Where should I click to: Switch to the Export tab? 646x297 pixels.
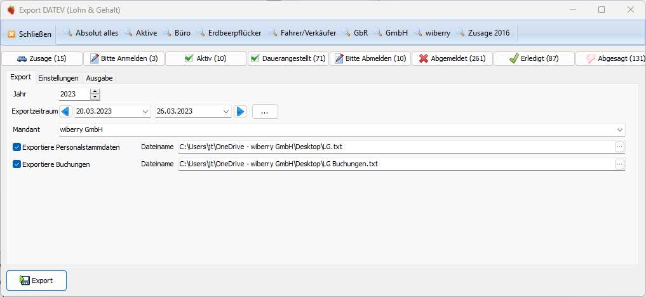20,77
